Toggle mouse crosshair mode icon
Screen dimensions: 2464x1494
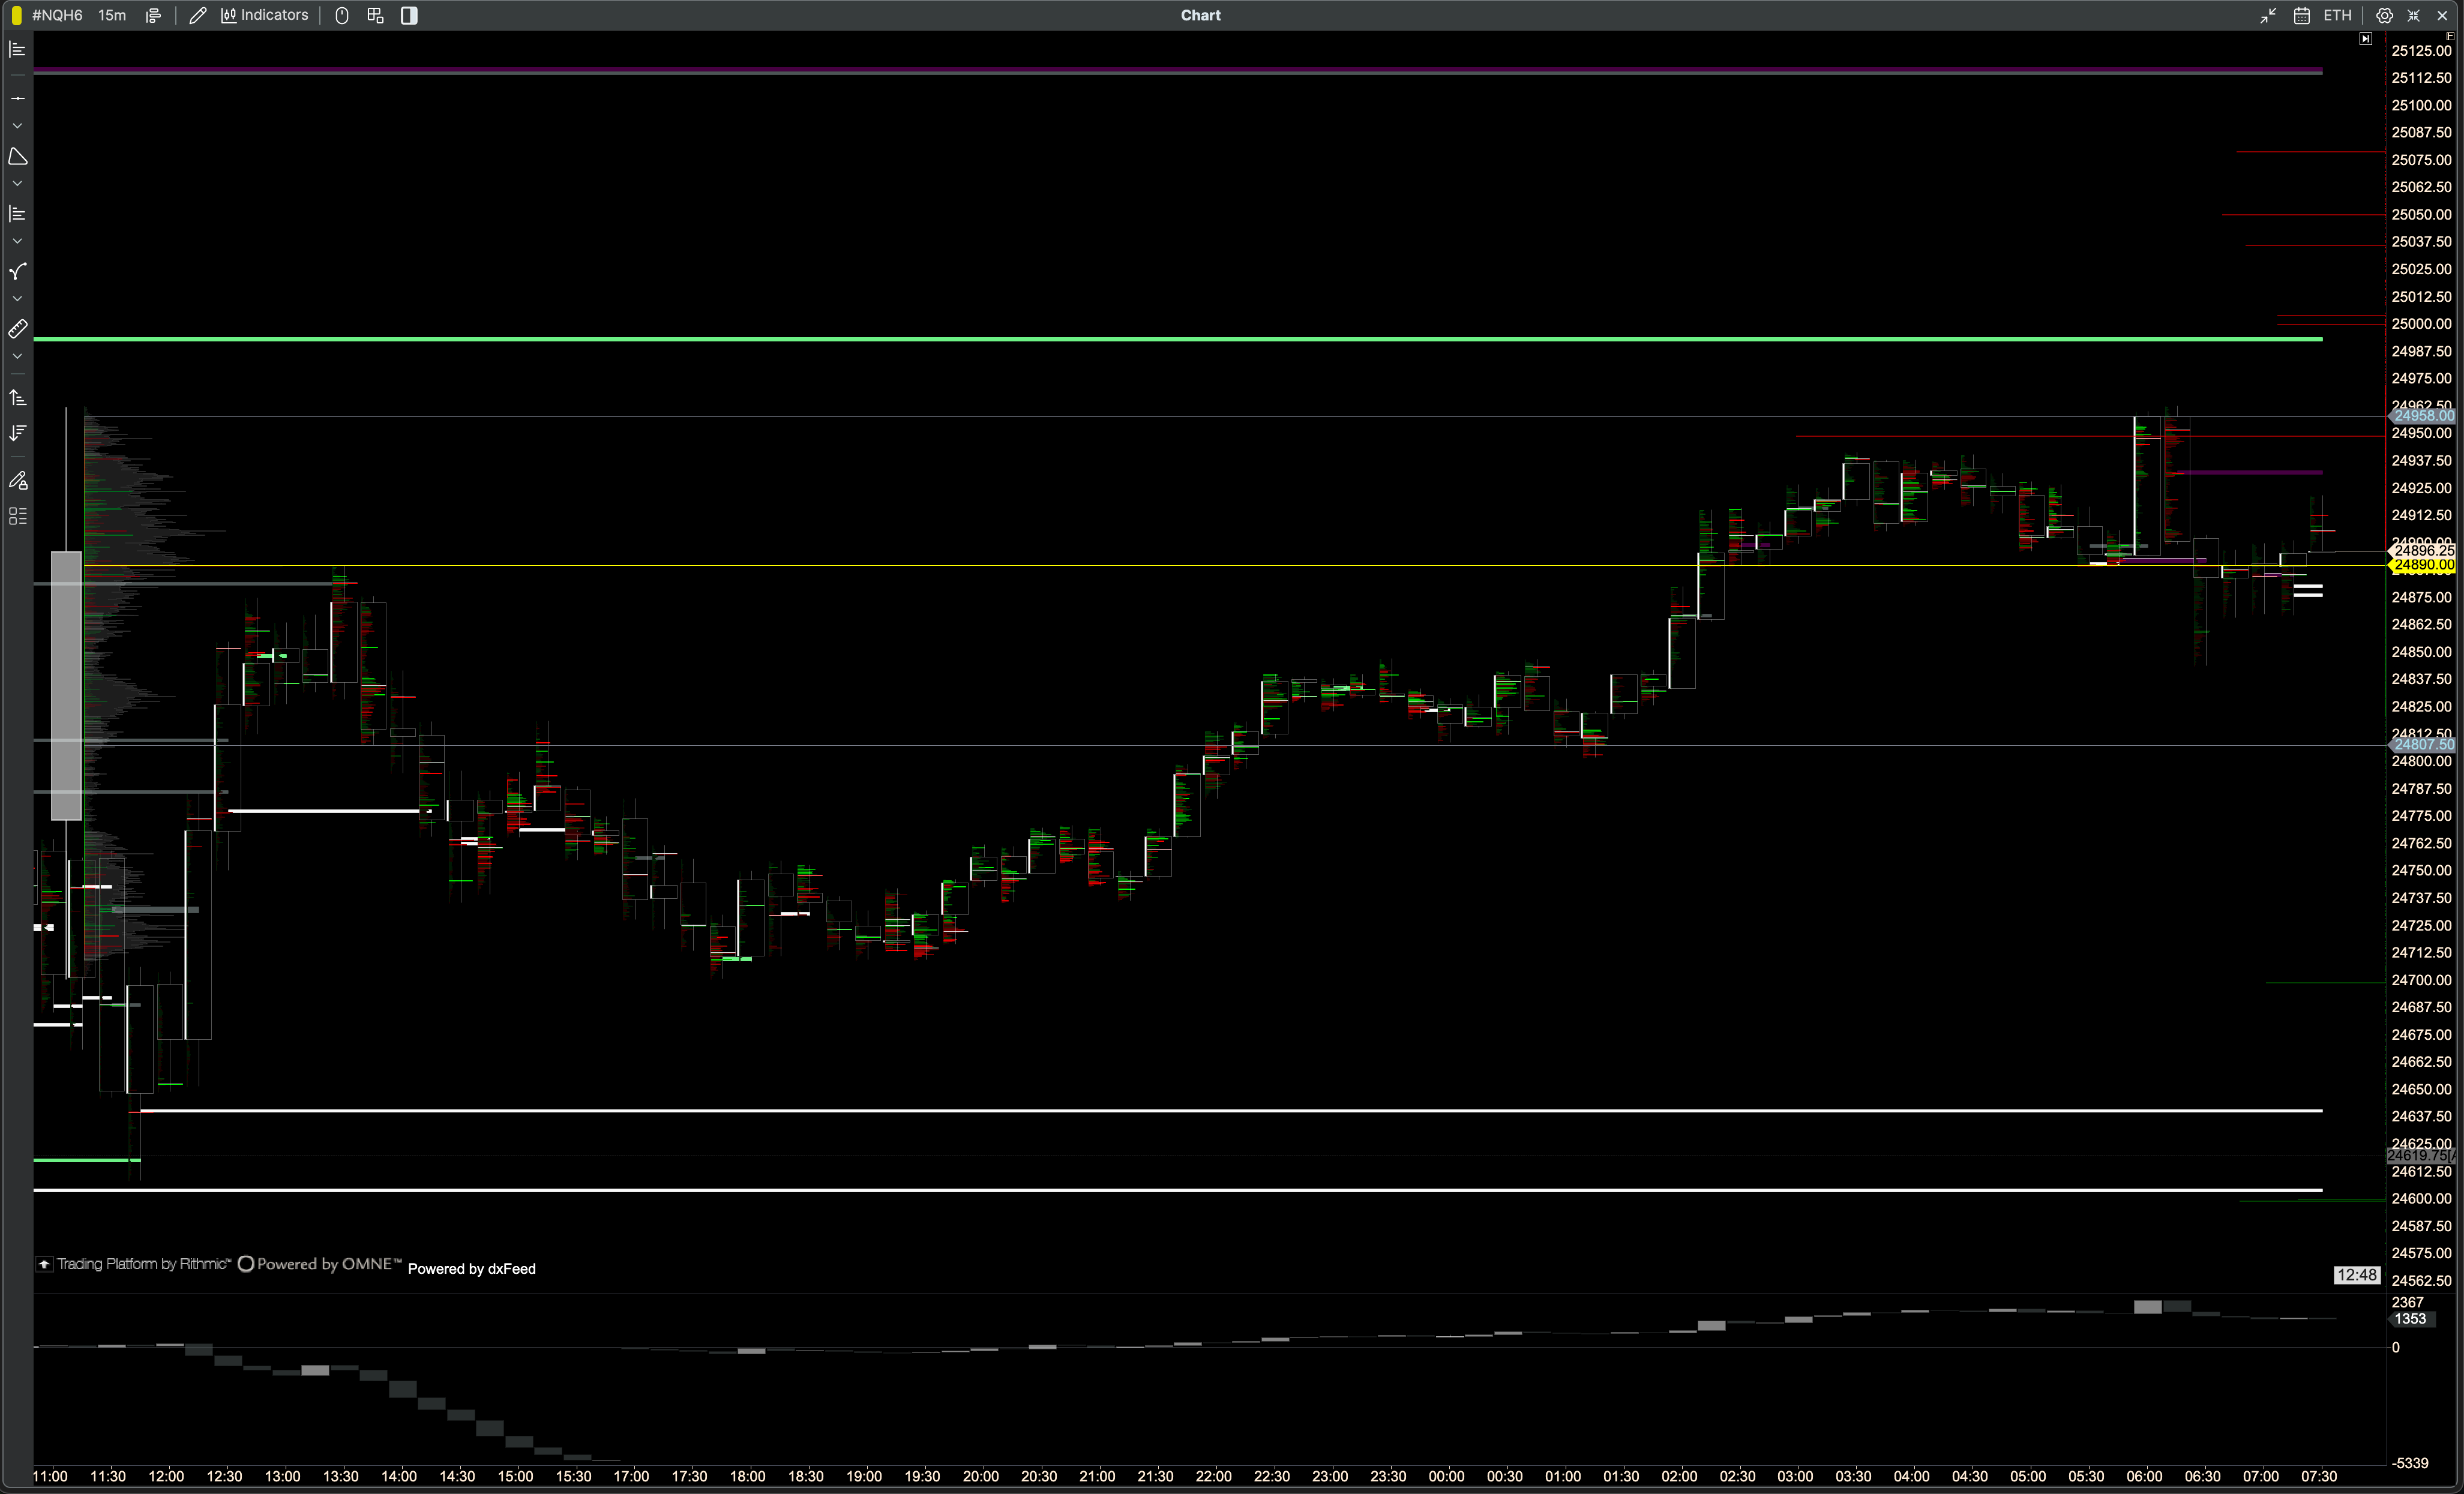click(x=342, y=15)
